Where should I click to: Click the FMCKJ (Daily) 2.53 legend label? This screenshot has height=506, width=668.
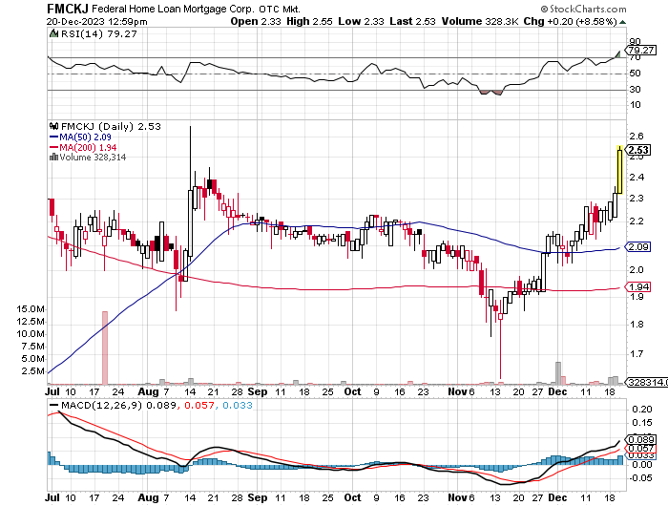tap(112, 126)
